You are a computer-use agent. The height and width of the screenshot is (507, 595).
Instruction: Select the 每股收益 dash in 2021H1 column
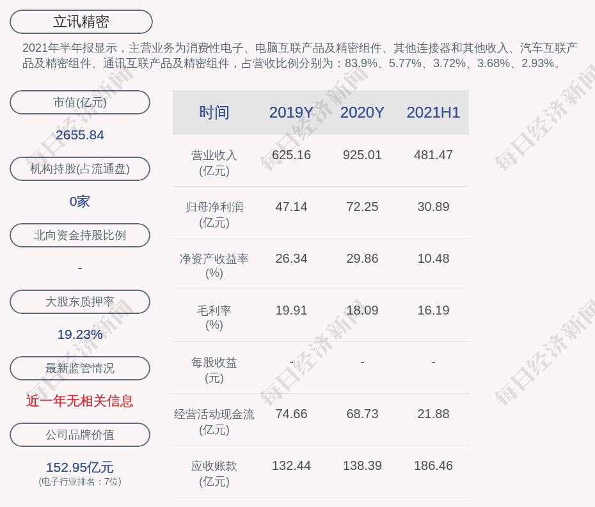point(433,362)
